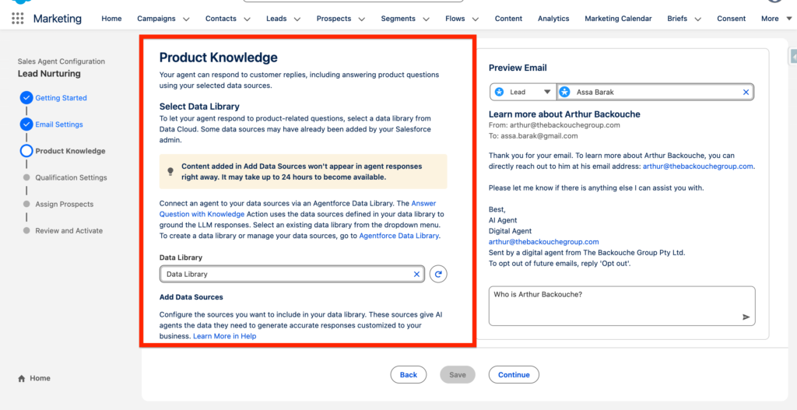Click the Getting Started completed checkmark
The width and height of the screenshot is (797, 410).
[x=26, y=98]
